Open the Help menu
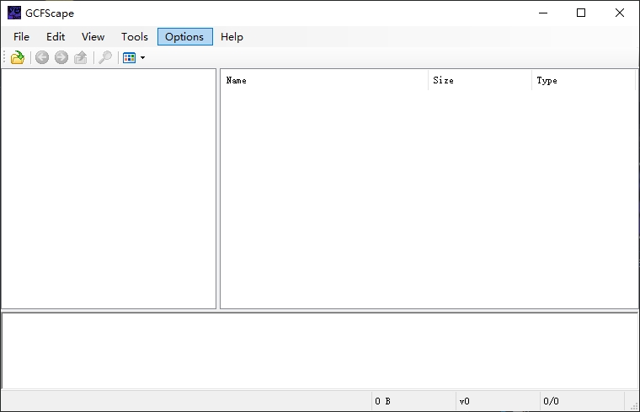 [x=232, y=37]
